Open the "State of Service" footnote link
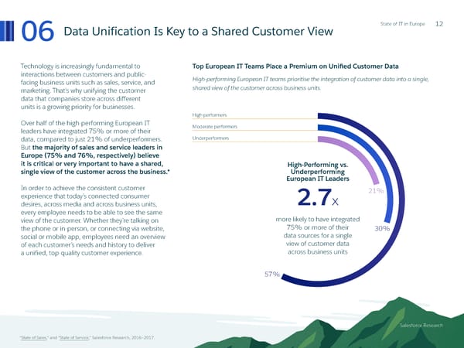This screenshot has width=464, height=348. pyautogui.click(x=76, y=338)
